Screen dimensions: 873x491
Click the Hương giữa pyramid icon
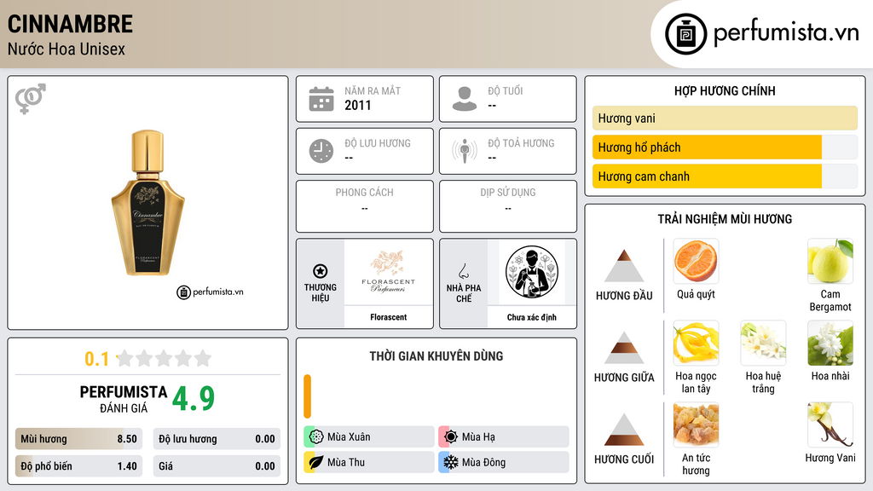pyautogui.click(x=624, y=348)
